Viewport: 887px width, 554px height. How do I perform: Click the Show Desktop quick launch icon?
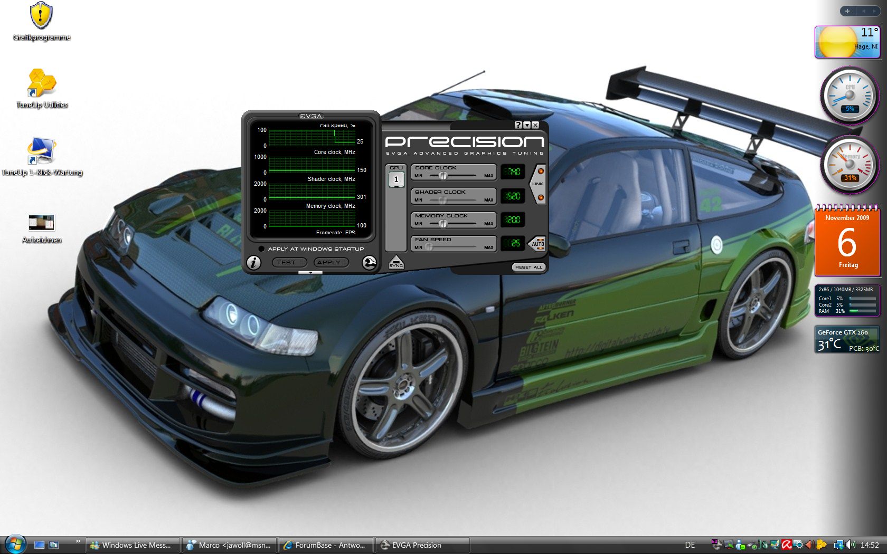pos(39,545)
